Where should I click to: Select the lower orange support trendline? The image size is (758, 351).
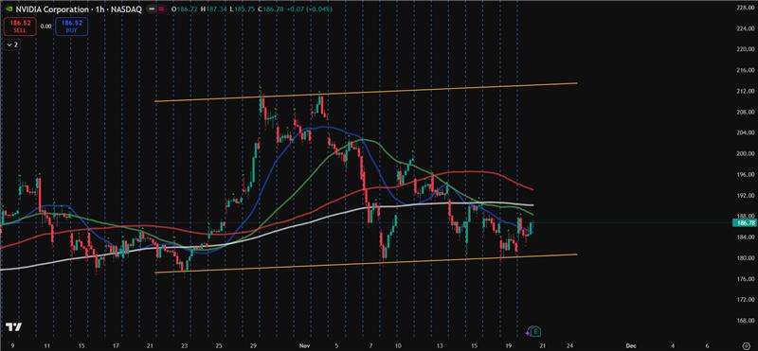point(366,263)
